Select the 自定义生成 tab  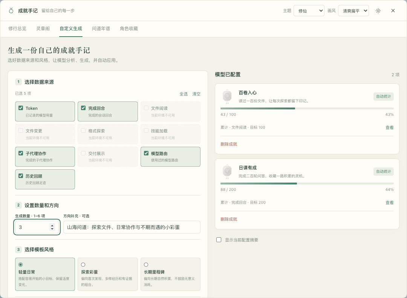pos(71,29)
